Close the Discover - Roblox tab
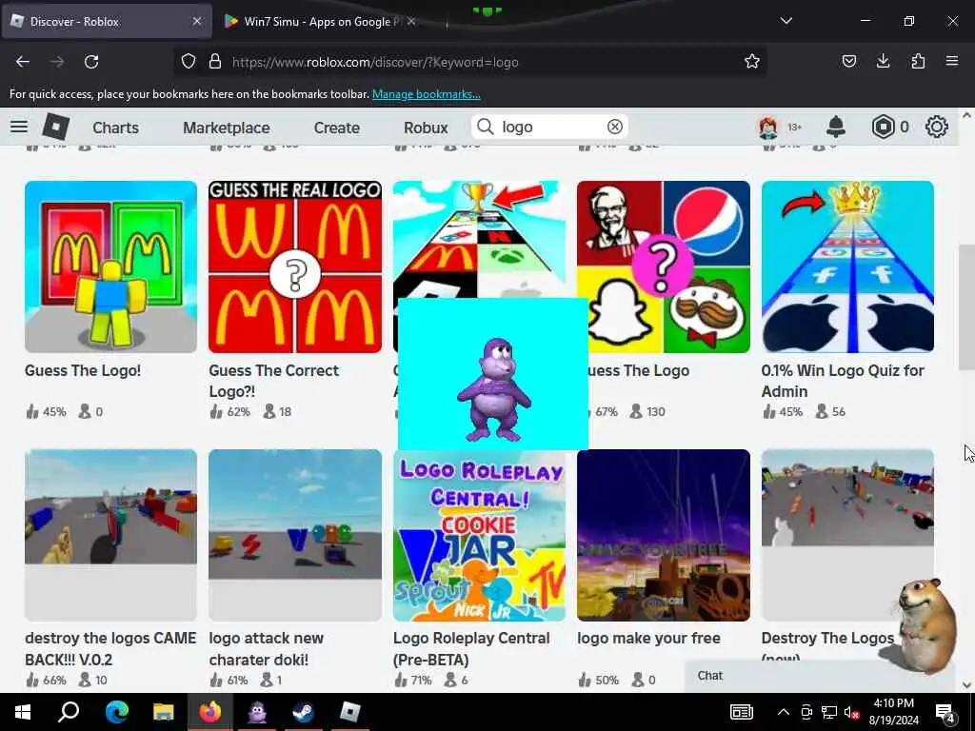 pos(196,21)
